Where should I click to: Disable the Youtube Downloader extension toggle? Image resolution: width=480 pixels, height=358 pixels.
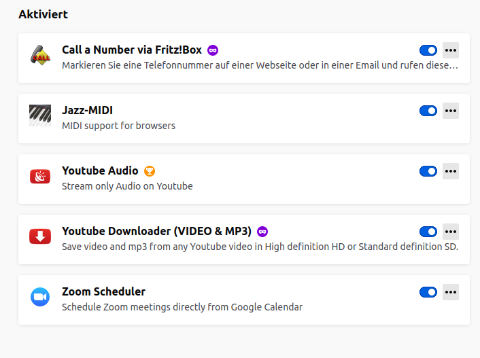click(x=428, y=232)
